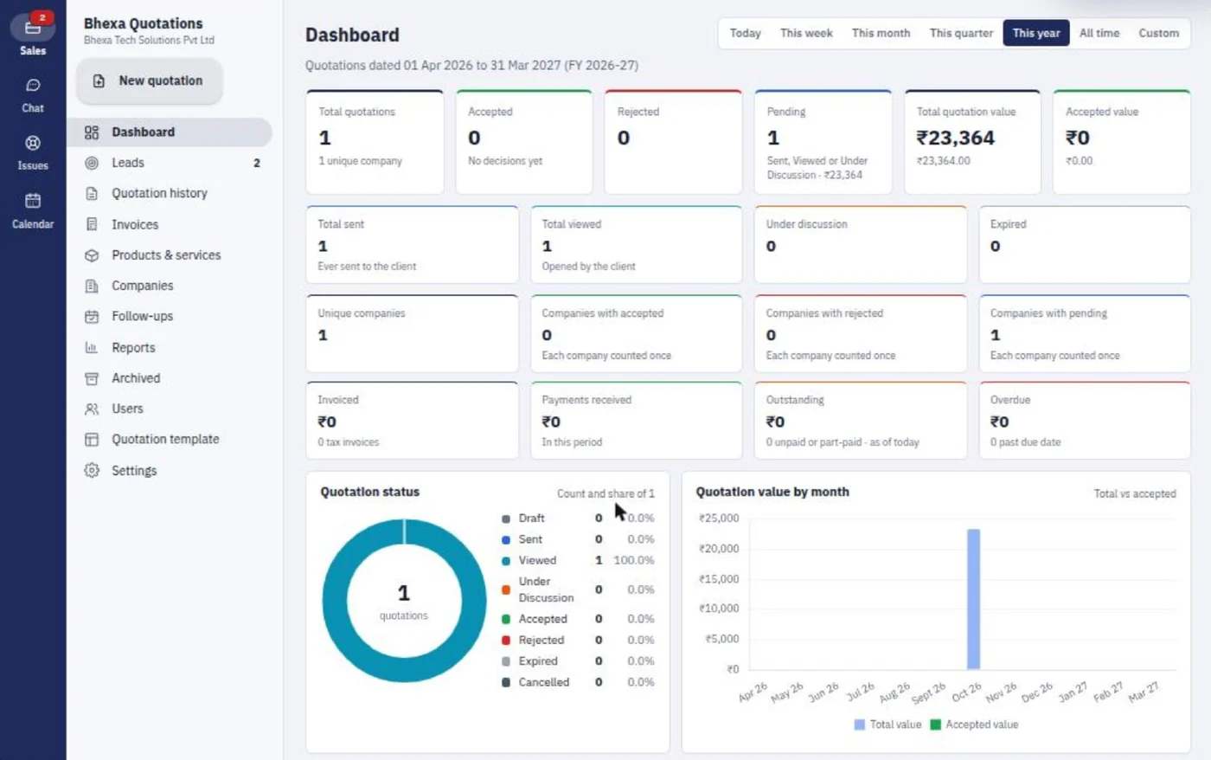Click the Oct 26 bar in the chart

coord(973,599)
